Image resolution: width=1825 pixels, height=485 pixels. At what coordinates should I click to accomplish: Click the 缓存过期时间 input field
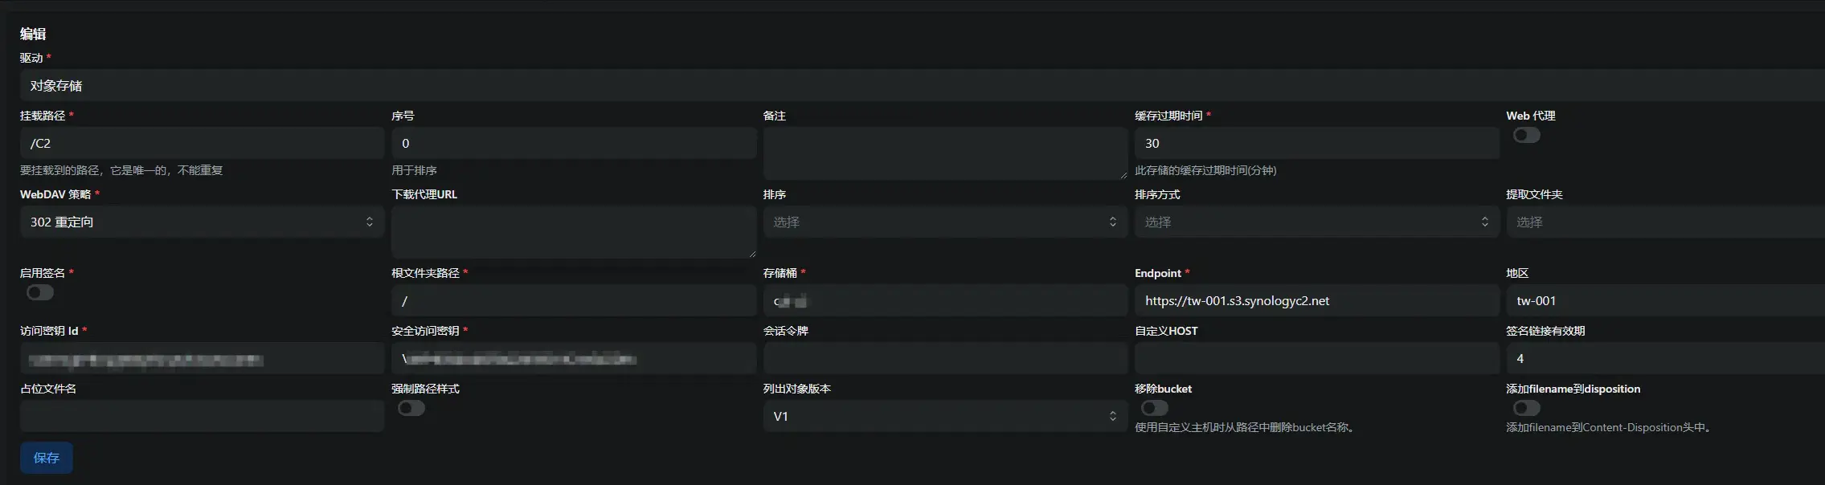click(x=1316, y=143)
